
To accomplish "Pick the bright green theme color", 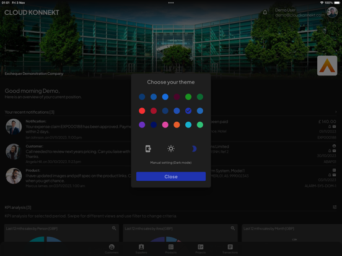I will pos(188,96).
